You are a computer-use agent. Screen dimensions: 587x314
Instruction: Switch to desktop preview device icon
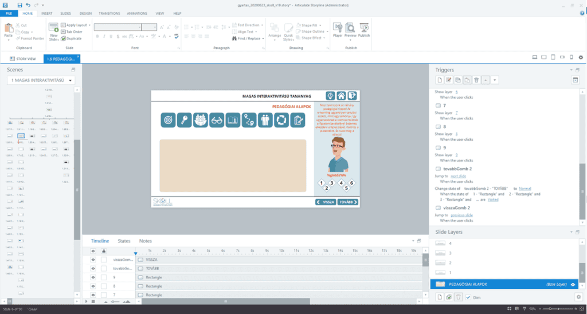535,57
